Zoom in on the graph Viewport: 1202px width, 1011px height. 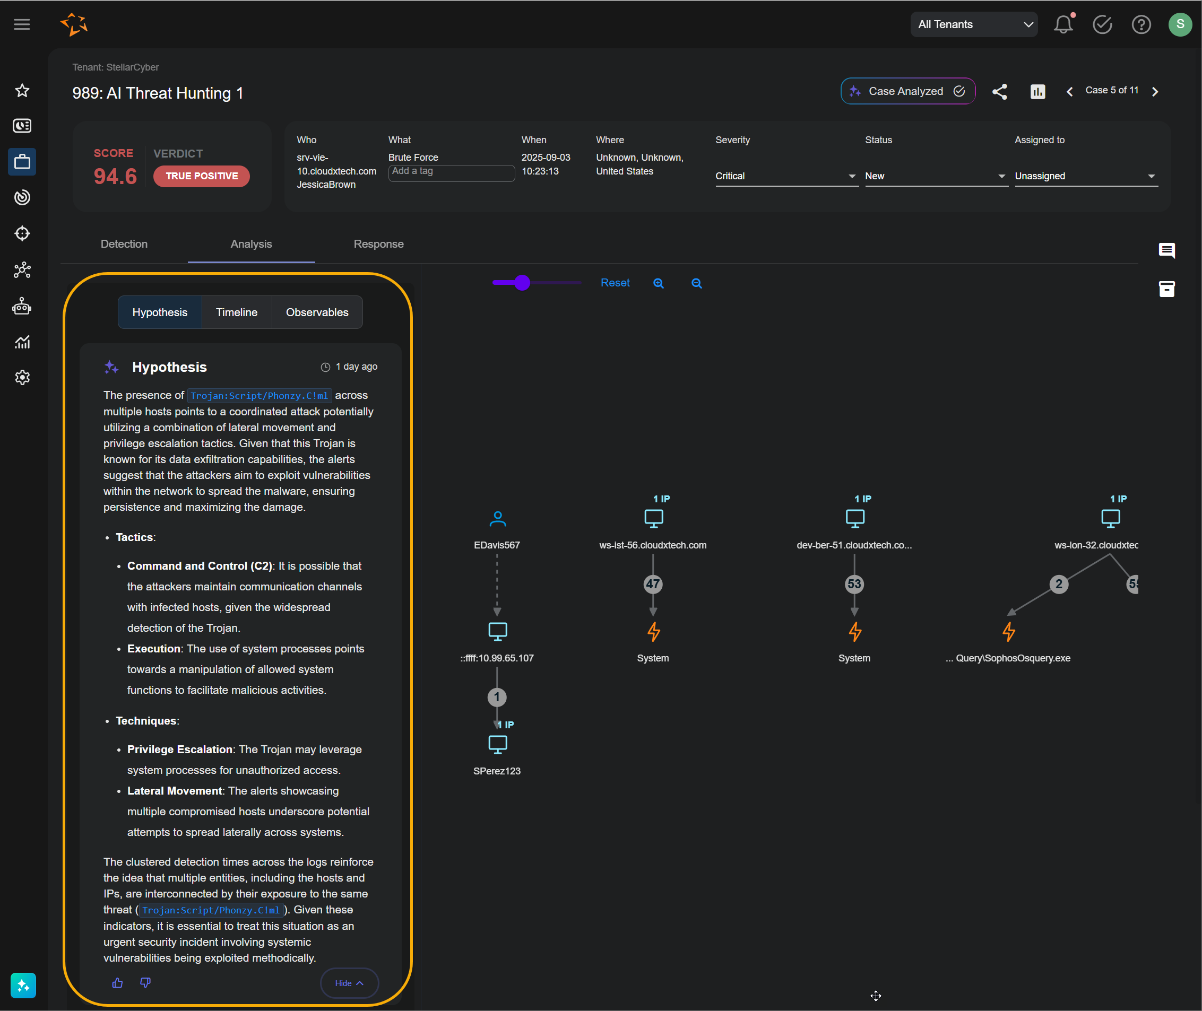659,283
